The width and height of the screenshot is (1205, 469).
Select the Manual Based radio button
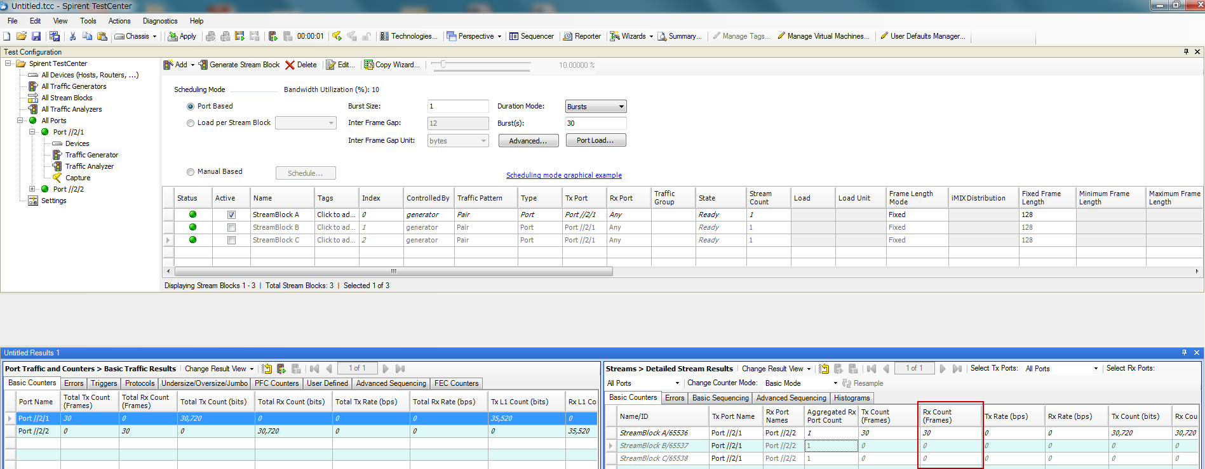[191, 172]
